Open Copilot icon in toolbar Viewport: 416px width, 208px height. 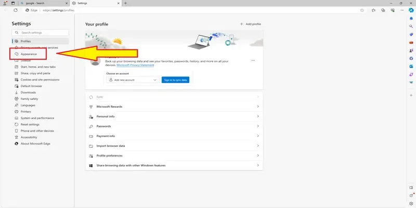coord(411,10)
